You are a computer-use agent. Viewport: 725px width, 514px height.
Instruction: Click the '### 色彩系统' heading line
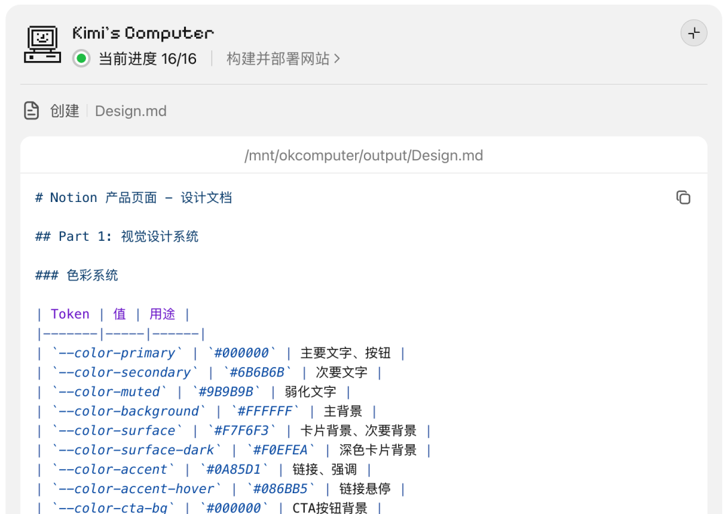pyautogui.click(x=77, y=275)
